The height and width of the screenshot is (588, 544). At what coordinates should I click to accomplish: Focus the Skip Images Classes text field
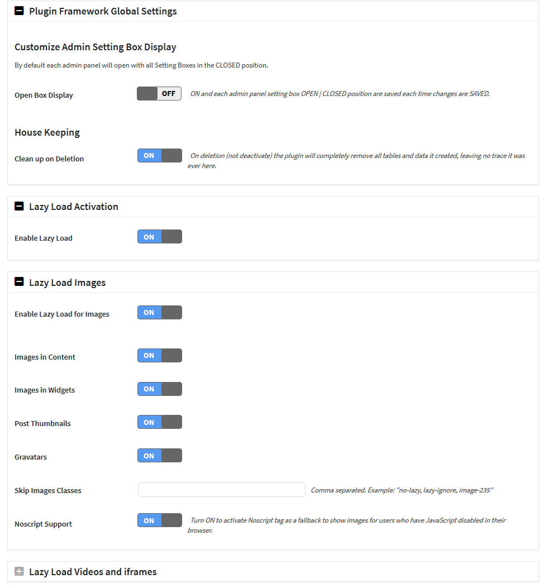pos(221,490)
